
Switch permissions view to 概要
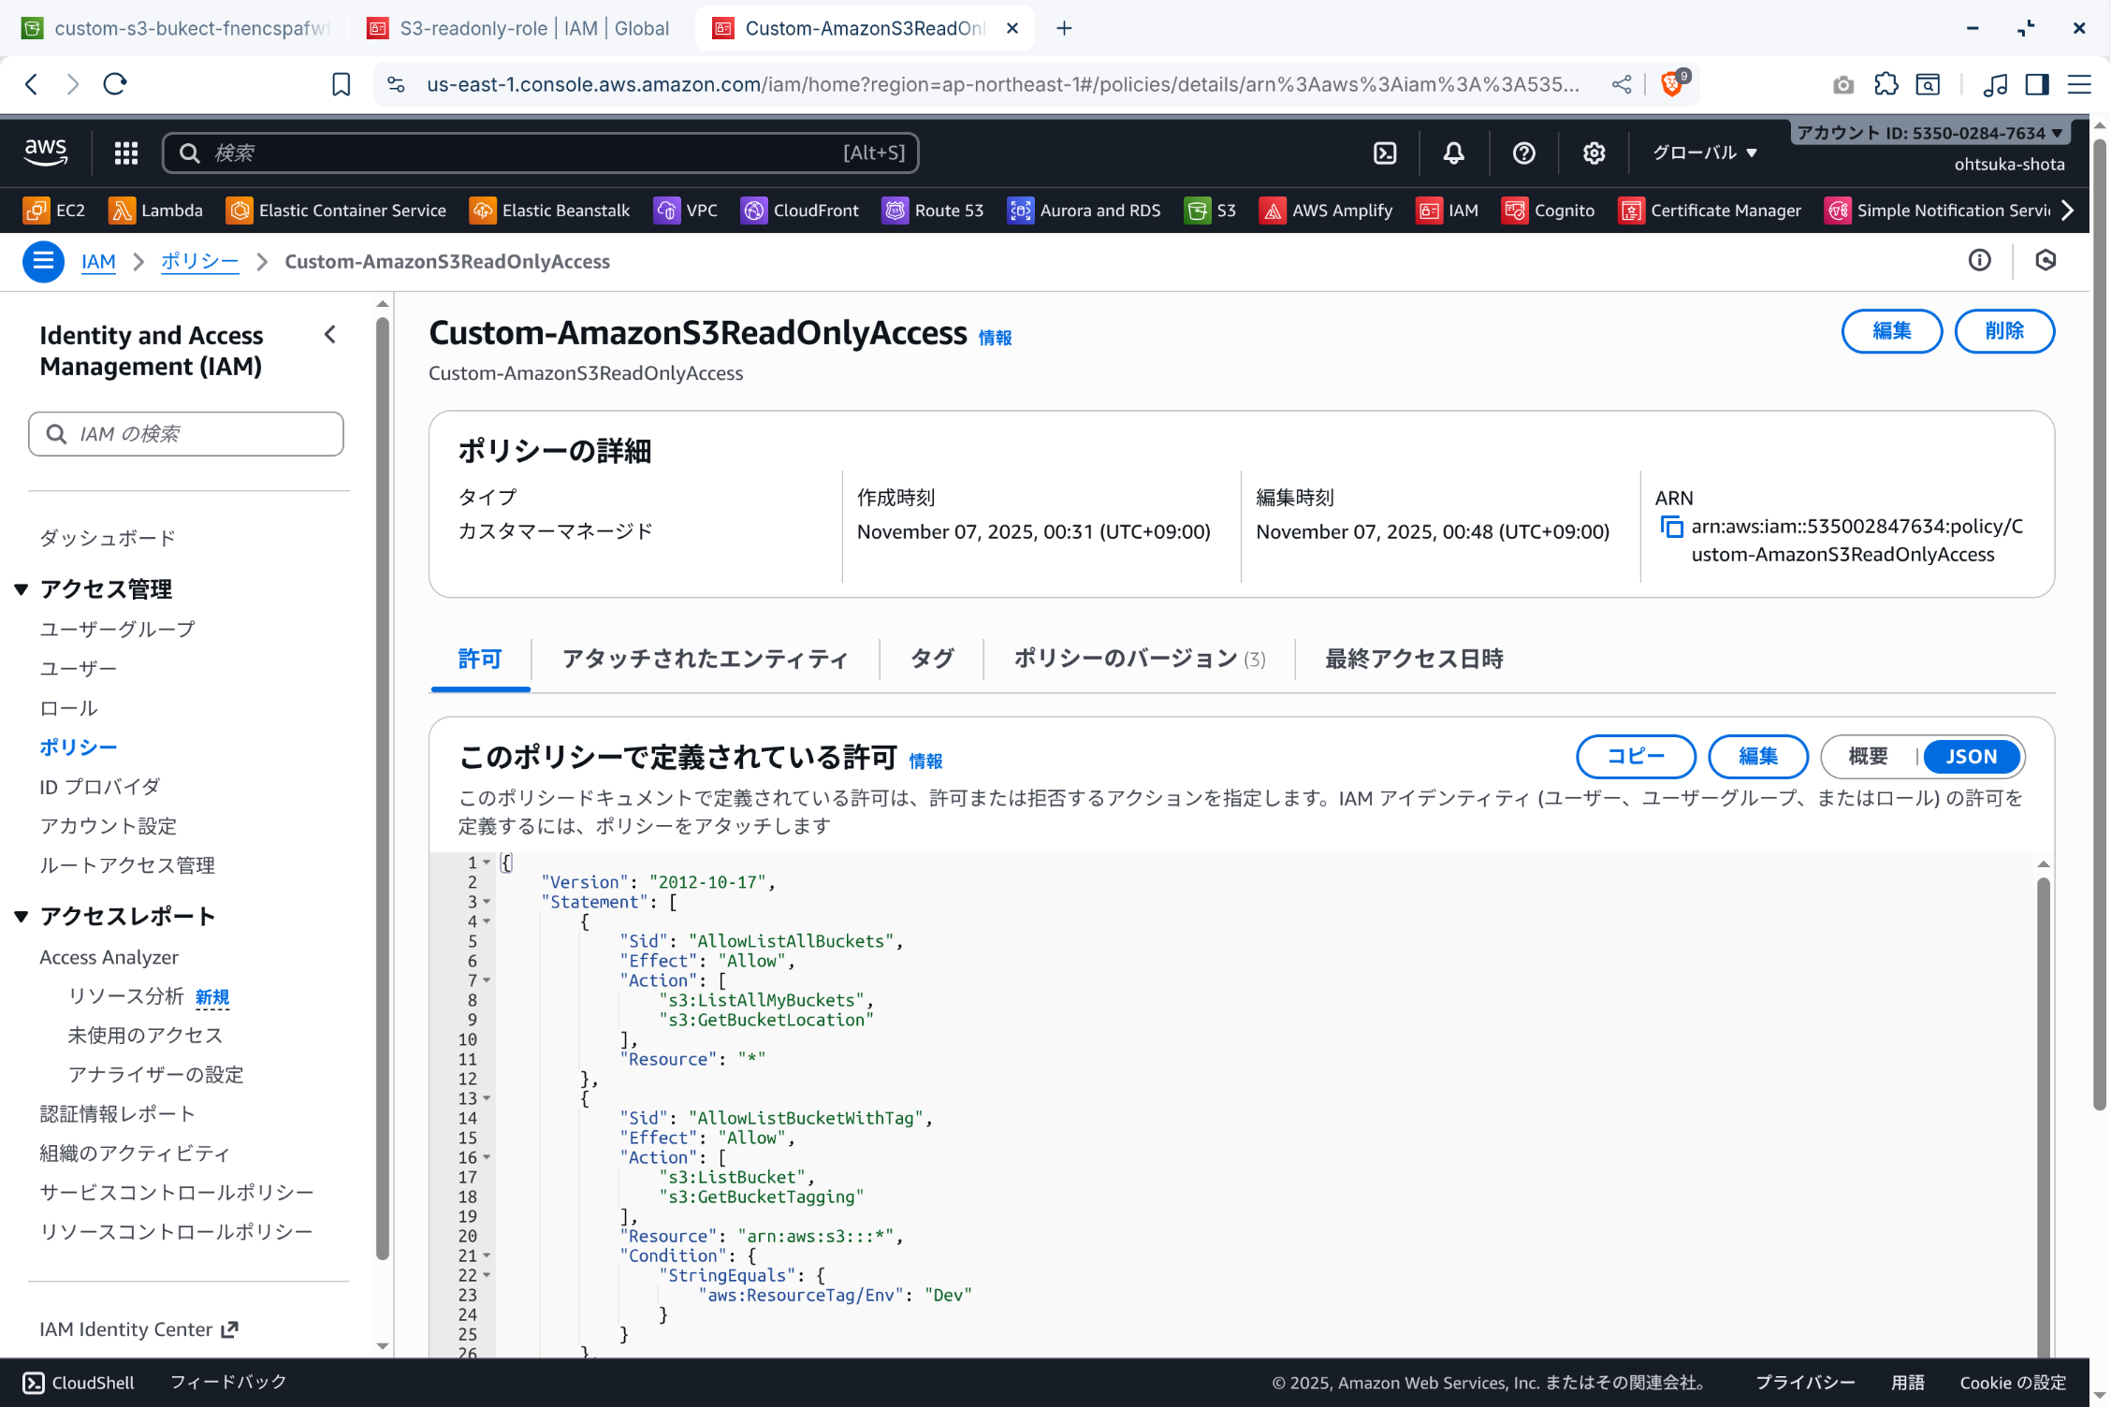click(1868, 757)
